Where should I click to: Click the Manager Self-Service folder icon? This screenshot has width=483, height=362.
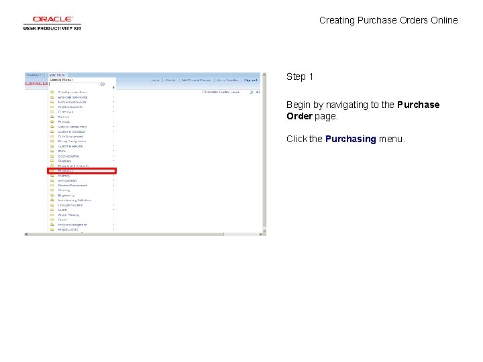(x=52, y=102)
